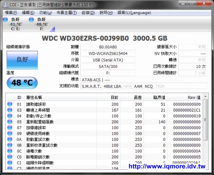This screenshot has width=214, height=175.
Task: Click the firmware field 80.00A80
Action: point(108,47)
